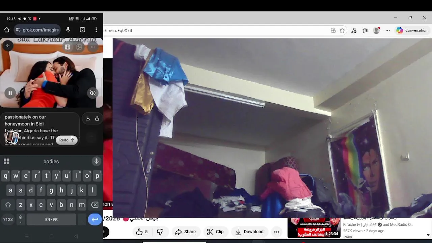Dislike the YouTube video
The image size is (432, 243).
click(x=160, y=232)
